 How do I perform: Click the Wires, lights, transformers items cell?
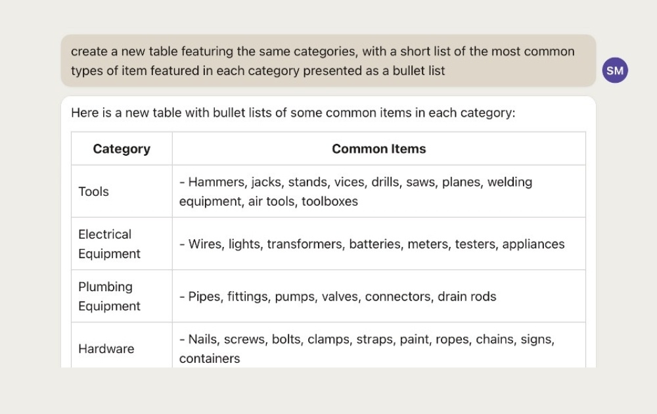(379, 244)
